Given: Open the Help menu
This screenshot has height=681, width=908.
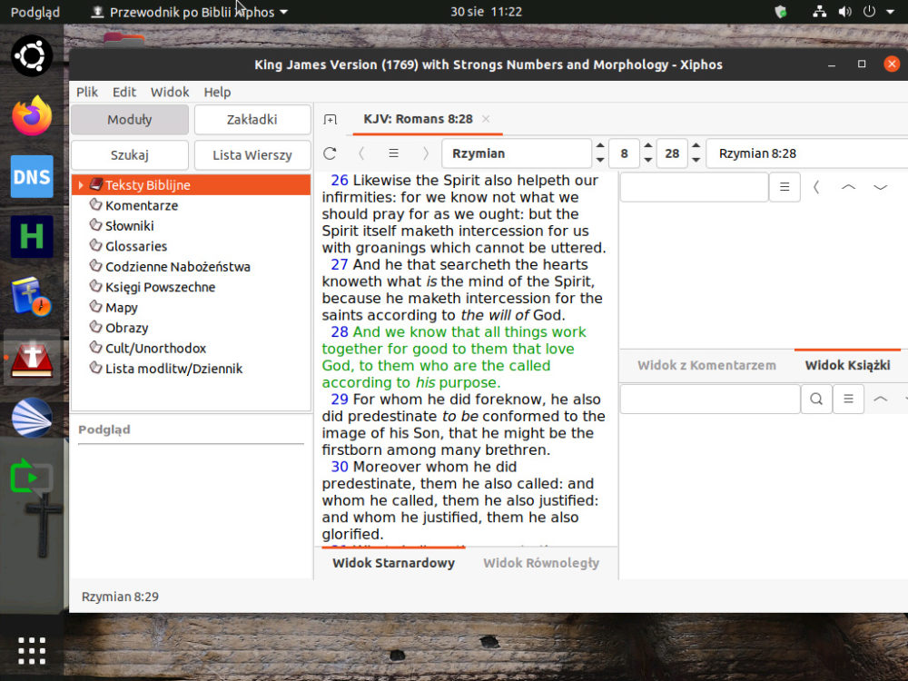Looking at the screenshot, I should (217, 92).
